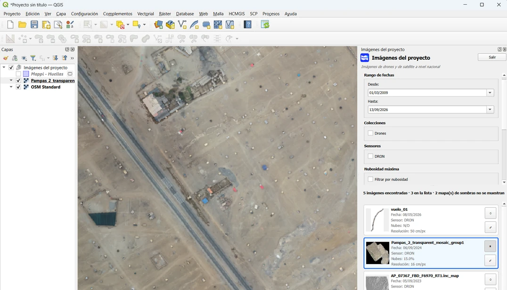
Task: Open the Data Source Manager icon
Action: click(x=158, y=24)
